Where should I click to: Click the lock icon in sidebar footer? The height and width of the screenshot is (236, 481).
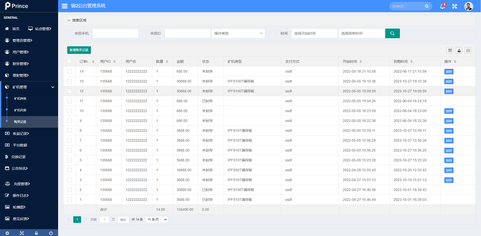[x=36, y=233]
